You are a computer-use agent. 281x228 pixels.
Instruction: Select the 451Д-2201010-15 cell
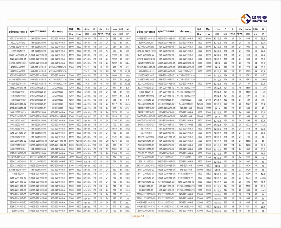18,88
